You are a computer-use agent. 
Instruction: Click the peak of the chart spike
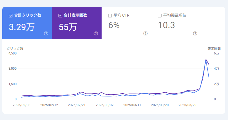click(206, 59)
